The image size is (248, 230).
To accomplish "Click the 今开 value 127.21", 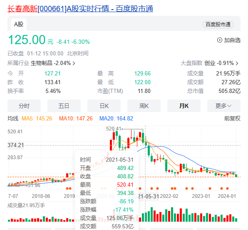I will pos(52,73).
